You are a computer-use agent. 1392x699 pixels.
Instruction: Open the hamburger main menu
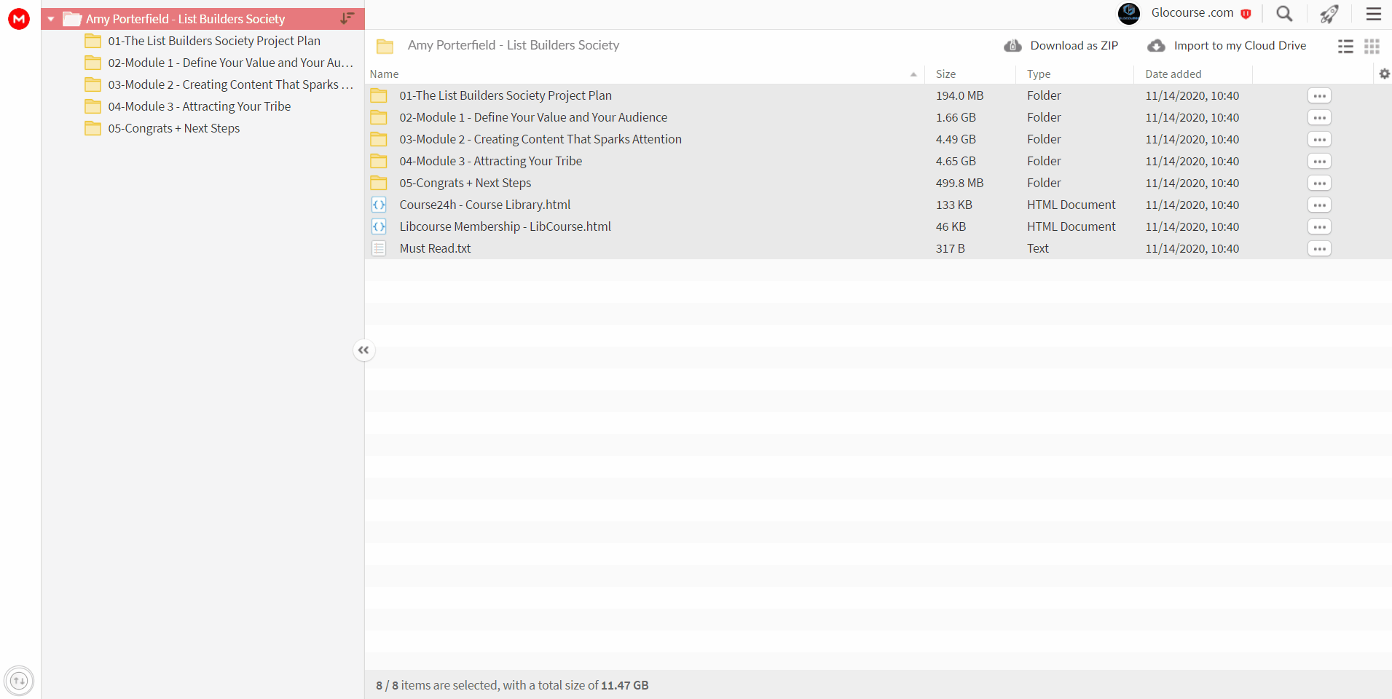(1374, 14)
